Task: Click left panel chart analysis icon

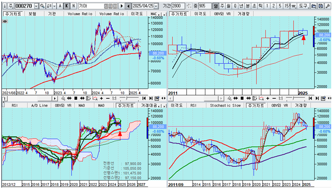Action: point(95,98)
